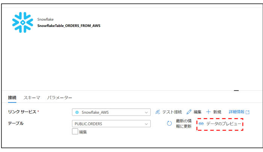The width and height of the screenshot is (263, 152).
Task: Click the panel collapse dash above the tabs
Action: point(236,90)
